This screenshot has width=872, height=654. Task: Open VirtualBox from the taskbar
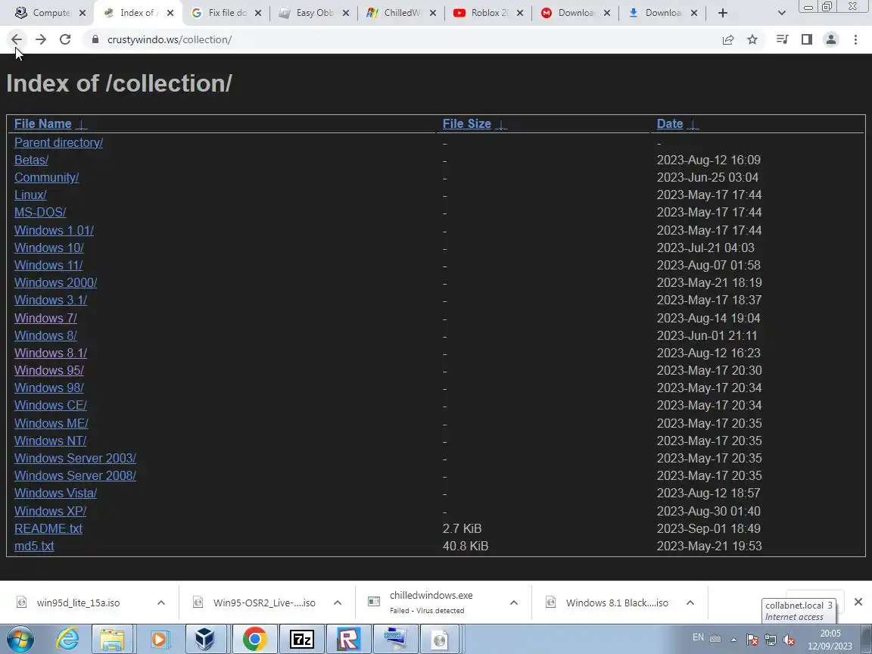point(204,639)
